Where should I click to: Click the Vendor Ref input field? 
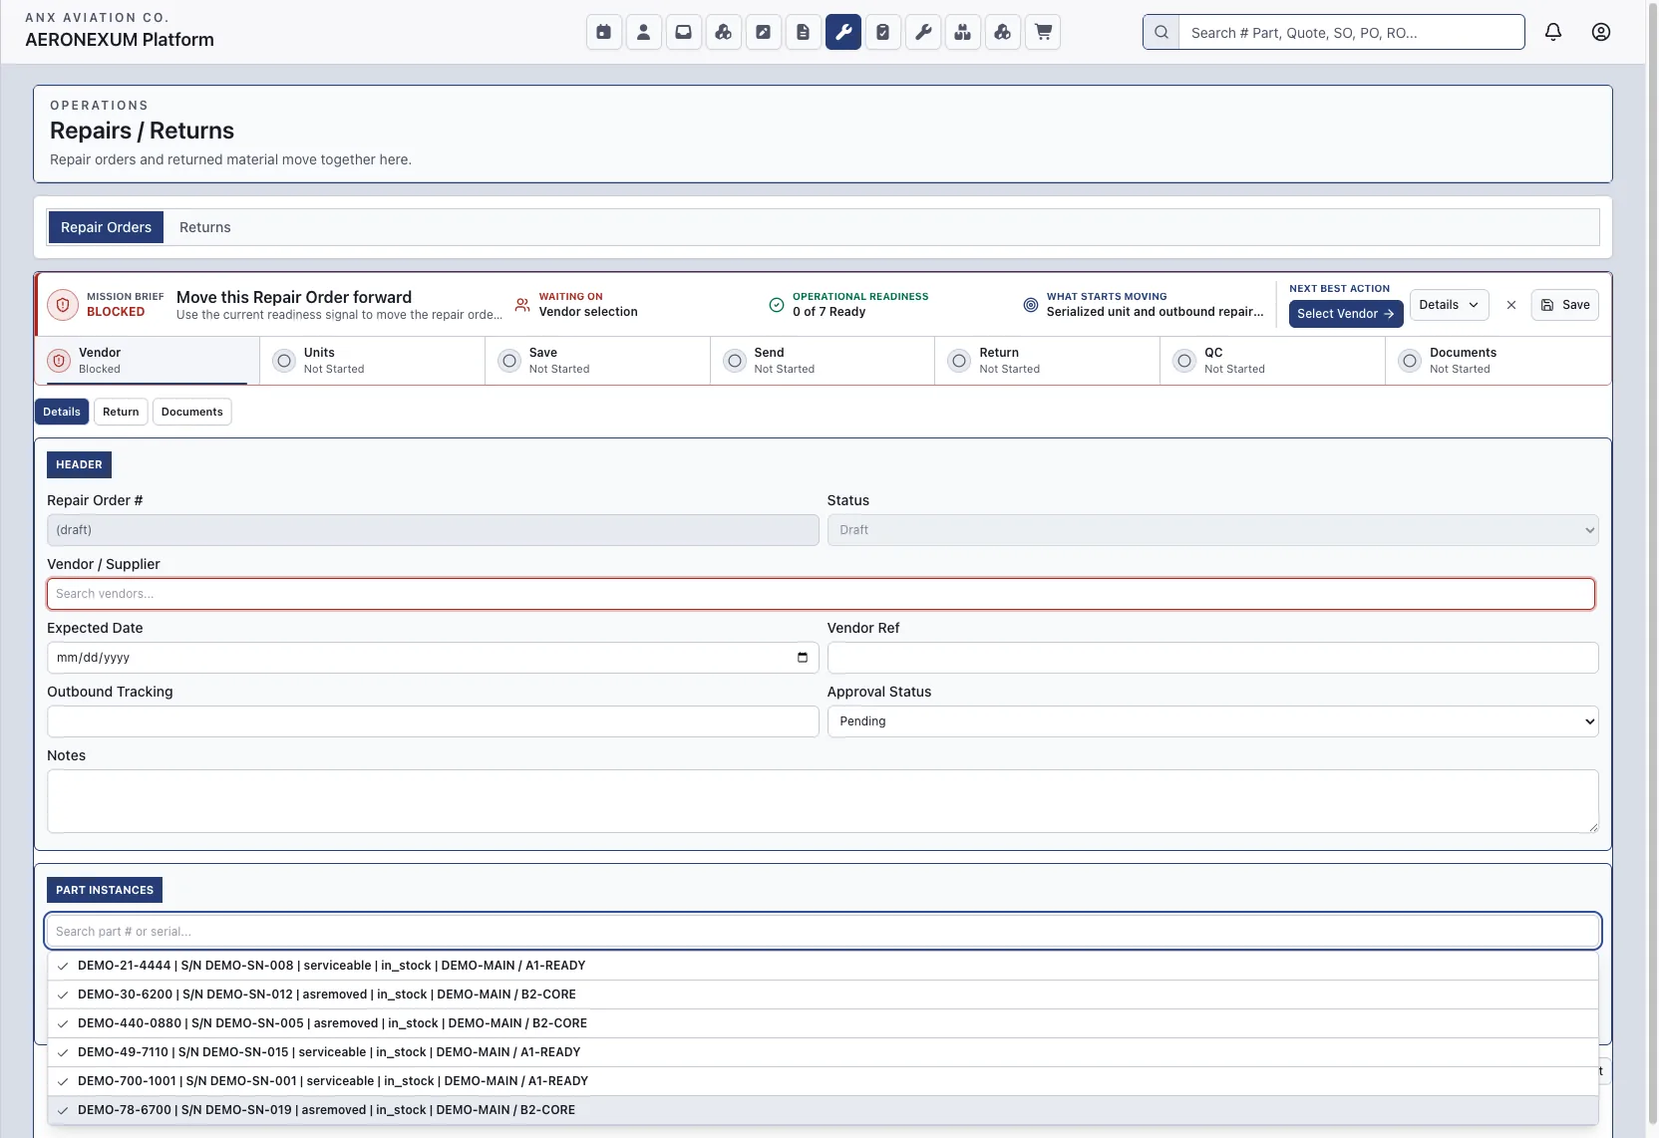coord(1213,658)
